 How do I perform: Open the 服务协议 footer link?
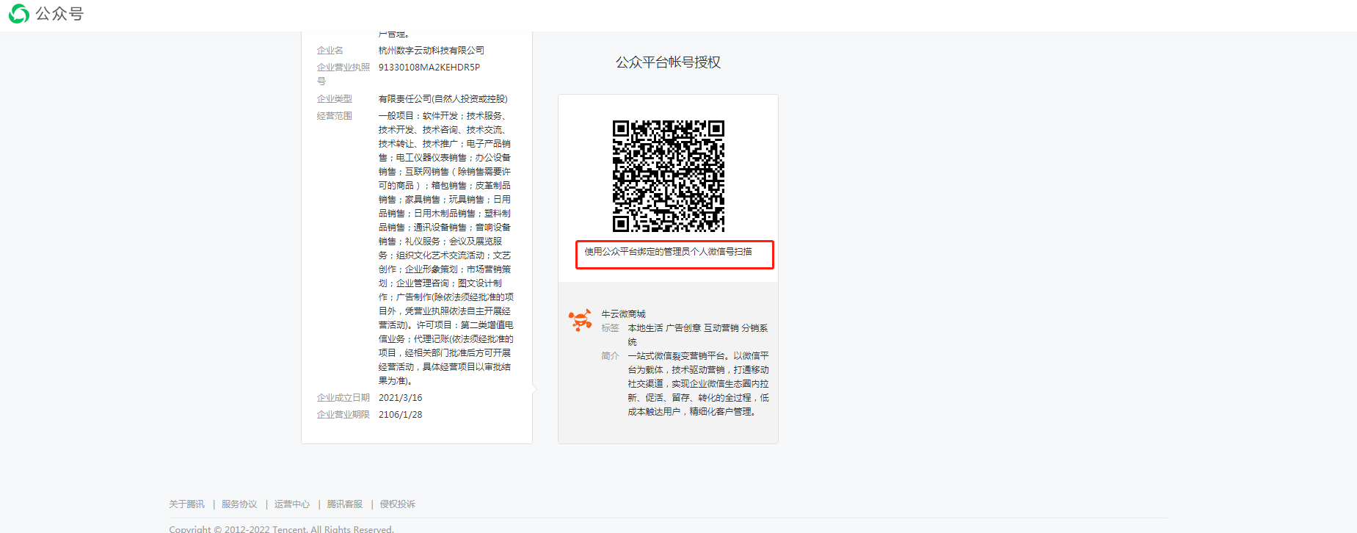pyautogui.click(x=239, y=504)
